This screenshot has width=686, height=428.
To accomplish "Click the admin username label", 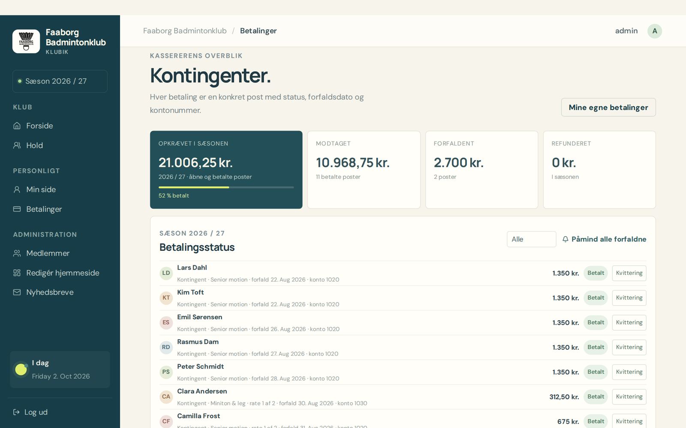I will coord(626,31).
